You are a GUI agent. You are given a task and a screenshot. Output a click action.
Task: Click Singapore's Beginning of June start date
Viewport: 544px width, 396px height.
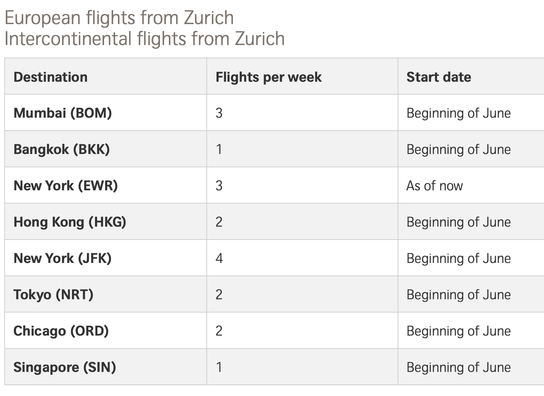[x=458, y=367]
